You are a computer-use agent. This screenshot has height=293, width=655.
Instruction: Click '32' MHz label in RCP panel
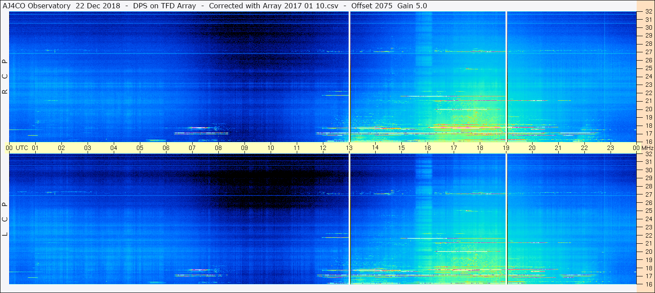pos(648,12)
